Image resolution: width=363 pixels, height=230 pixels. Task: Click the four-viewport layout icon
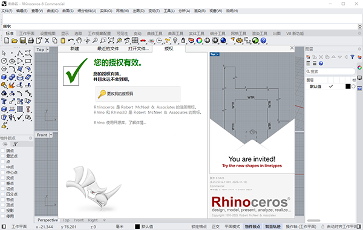click(135, 41)
